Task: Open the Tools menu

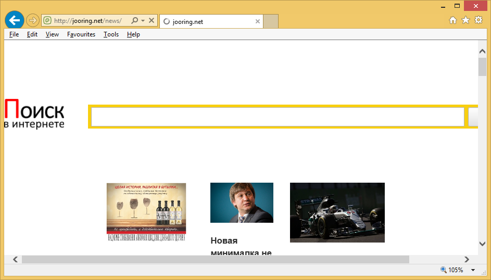Action: pos(111,34)
